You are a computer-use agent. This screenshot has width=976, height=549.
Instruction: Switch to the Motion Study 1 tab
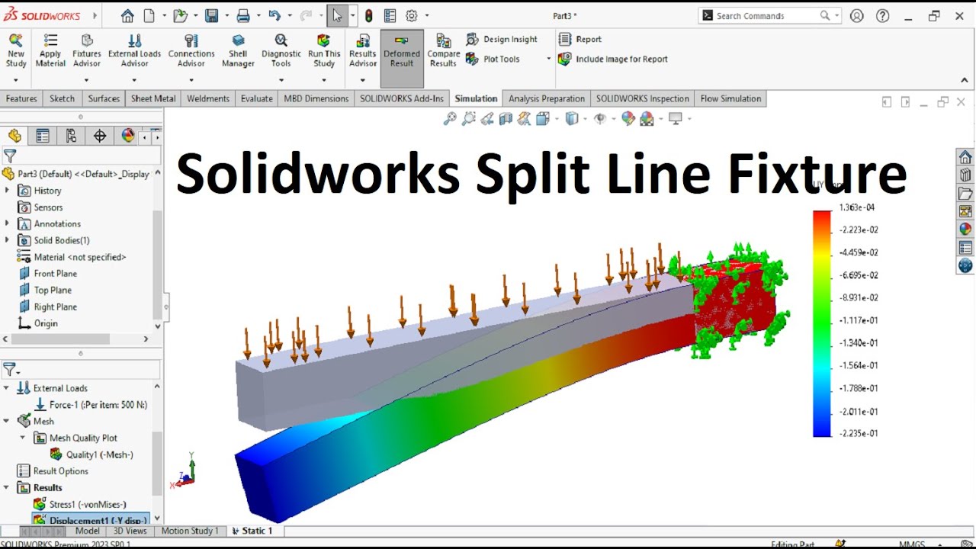pos(190,531)
